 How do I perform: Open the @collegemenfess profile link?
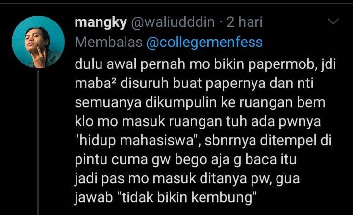(x=204, y=42)
